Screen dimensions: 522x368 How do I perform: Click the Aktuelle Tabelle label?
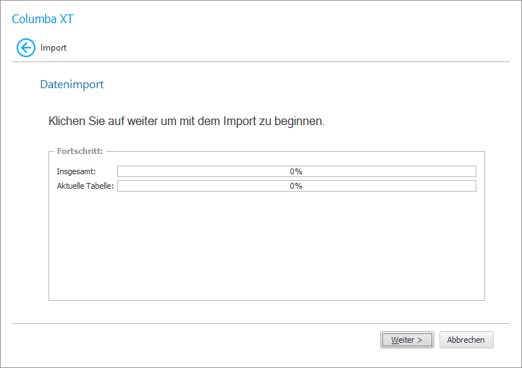click(85, 186)
